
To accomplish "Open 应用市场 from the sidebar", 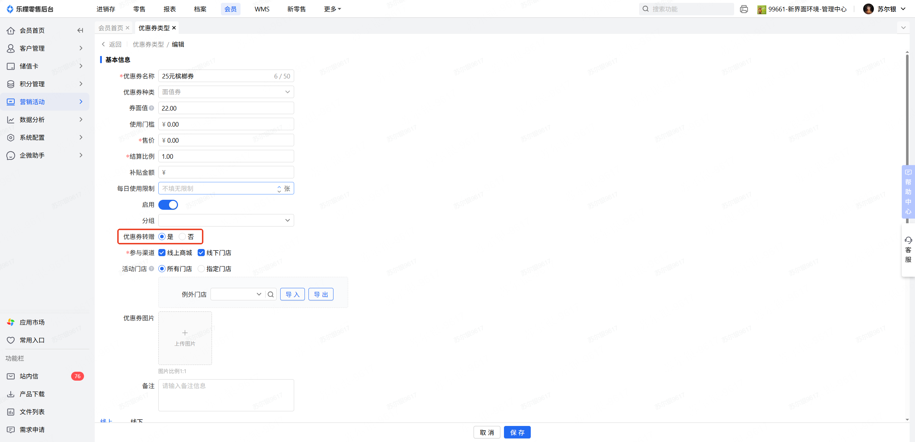I will pos(32,322).
